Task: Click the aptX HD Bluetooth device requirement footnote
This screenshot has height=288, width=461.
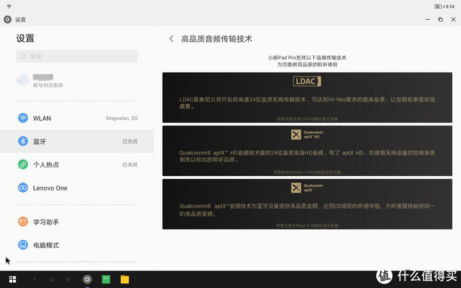Action: coord(307,172)
